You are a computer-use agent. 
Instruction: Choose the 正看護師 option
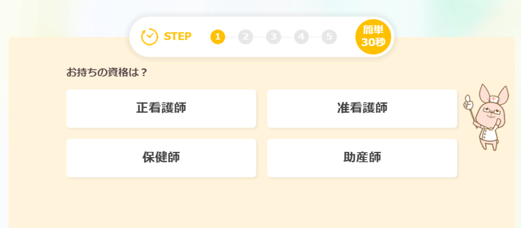coord(161,108)
